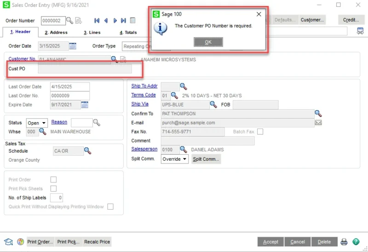This screenshot has width=368, height=252.
Task: Click the Ship Via lookup magnifier
Action: (x=213, y=105)
